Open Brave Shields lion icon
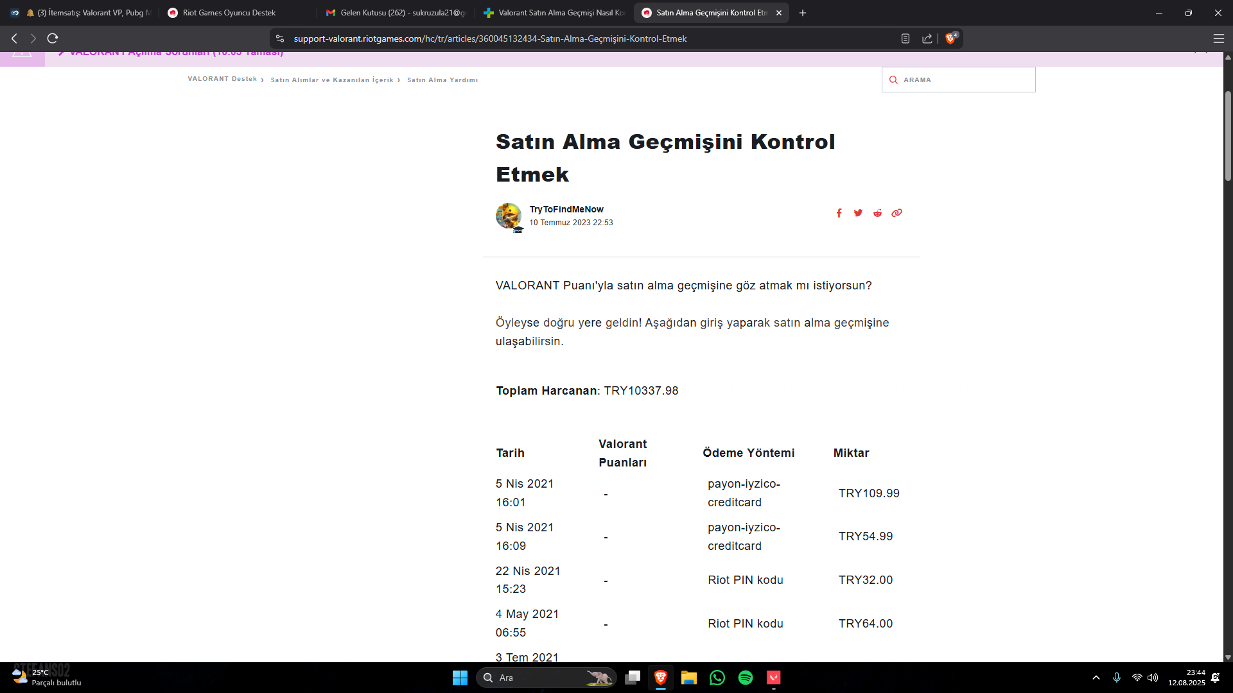 (x=951, y=38)
